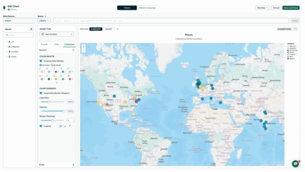The height and width of the screenshot is (172, 305).
Task: Toggle Automatically Set Viewport off
Action: pyautogui.click(x=41, y=93)
